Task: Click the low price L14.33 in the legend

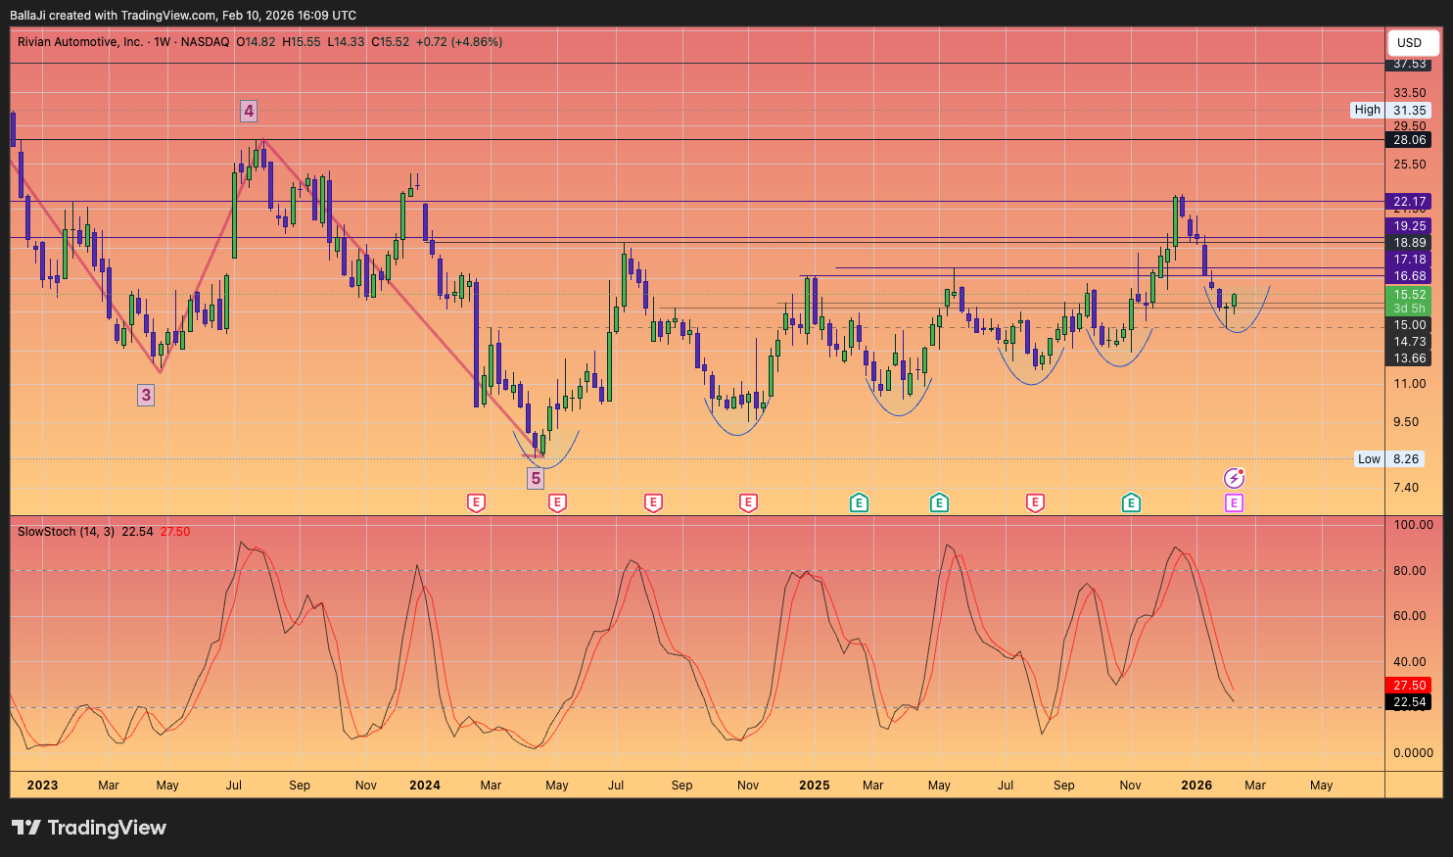Action: point(346,42)
